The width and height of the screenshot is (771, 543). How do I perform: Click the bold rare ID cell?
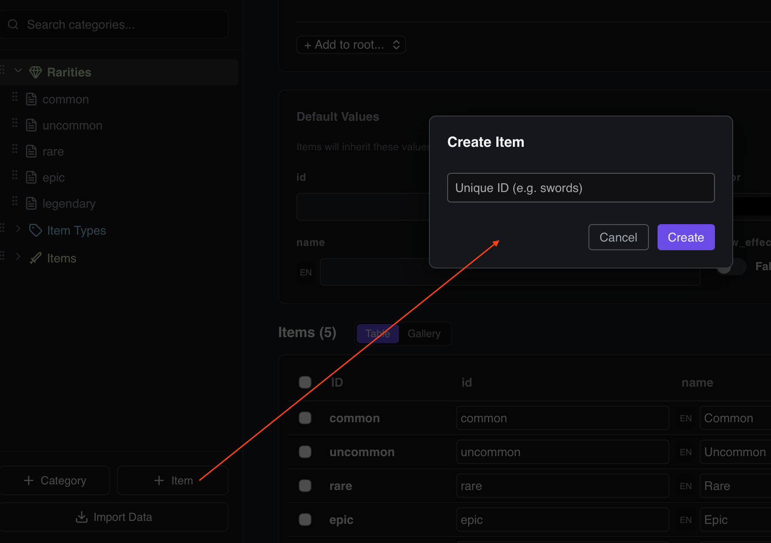click(341, 486)
